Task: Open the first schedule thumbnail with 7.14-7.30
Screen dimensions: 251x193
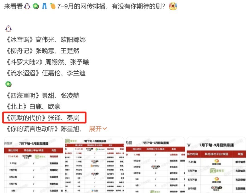Action: click(34, 165)
